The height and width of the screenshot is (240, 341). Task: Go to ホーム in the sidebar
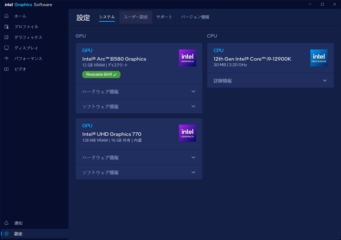(34, 16)
